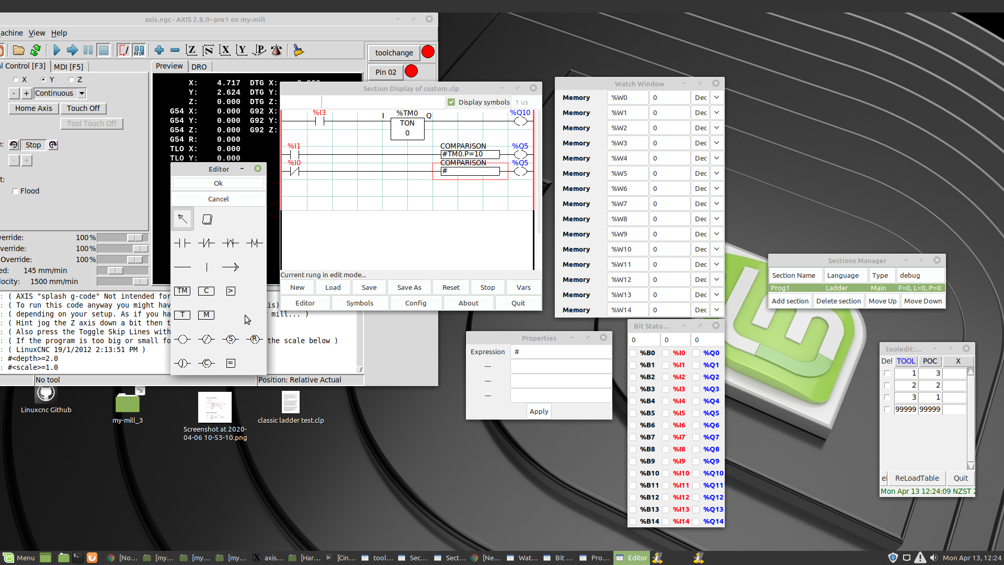Image resolution: width=1004 pixels, height=565 pixels.
Task: Pick jump coil J element
Action: coord(182,363)
